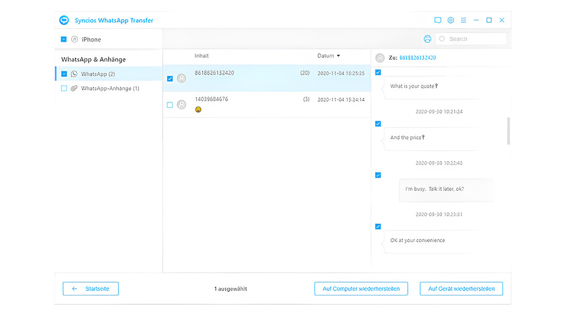Click Auf Computer wiederherstellen button

point(361,289)
